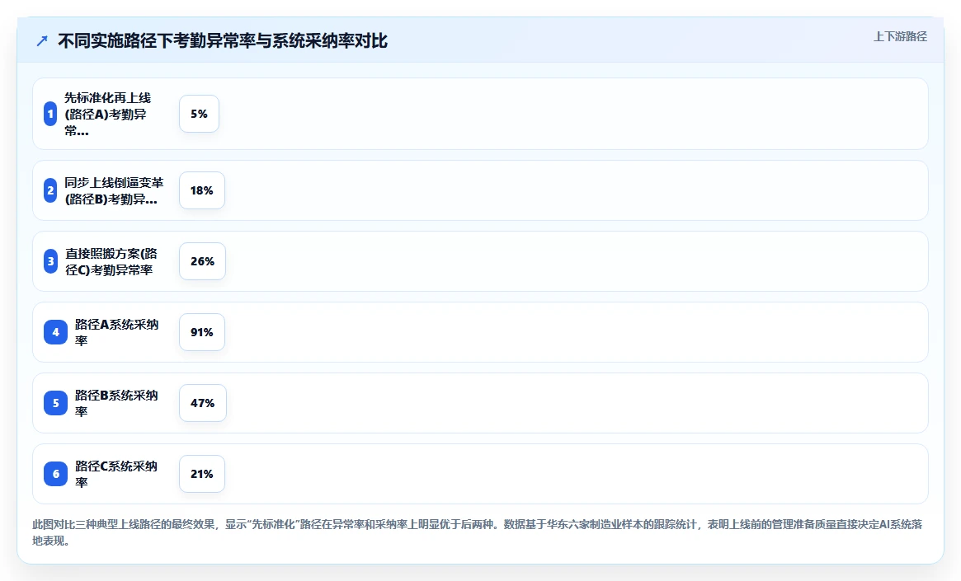Select the 直接照搬方案 row label
The height and width of the screenshot is (581, 961).
pos(111,261)
